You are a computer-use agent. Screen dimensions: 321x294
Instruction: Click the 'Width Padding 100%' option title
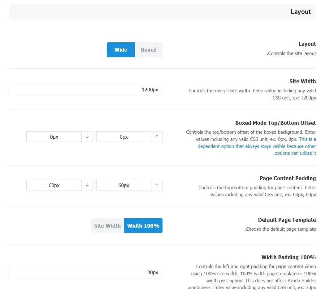pyautogui.click(x=288, y=257)
